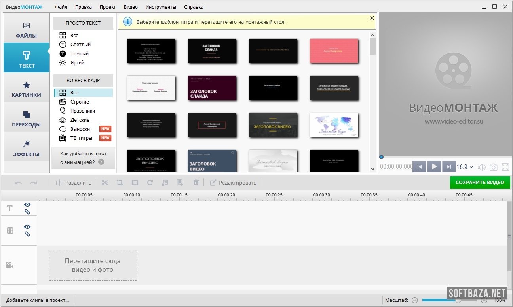Click the speaker volume icon
Image resolution: width=513 pixels, height=307 pixels.
[x=481, y=167]
